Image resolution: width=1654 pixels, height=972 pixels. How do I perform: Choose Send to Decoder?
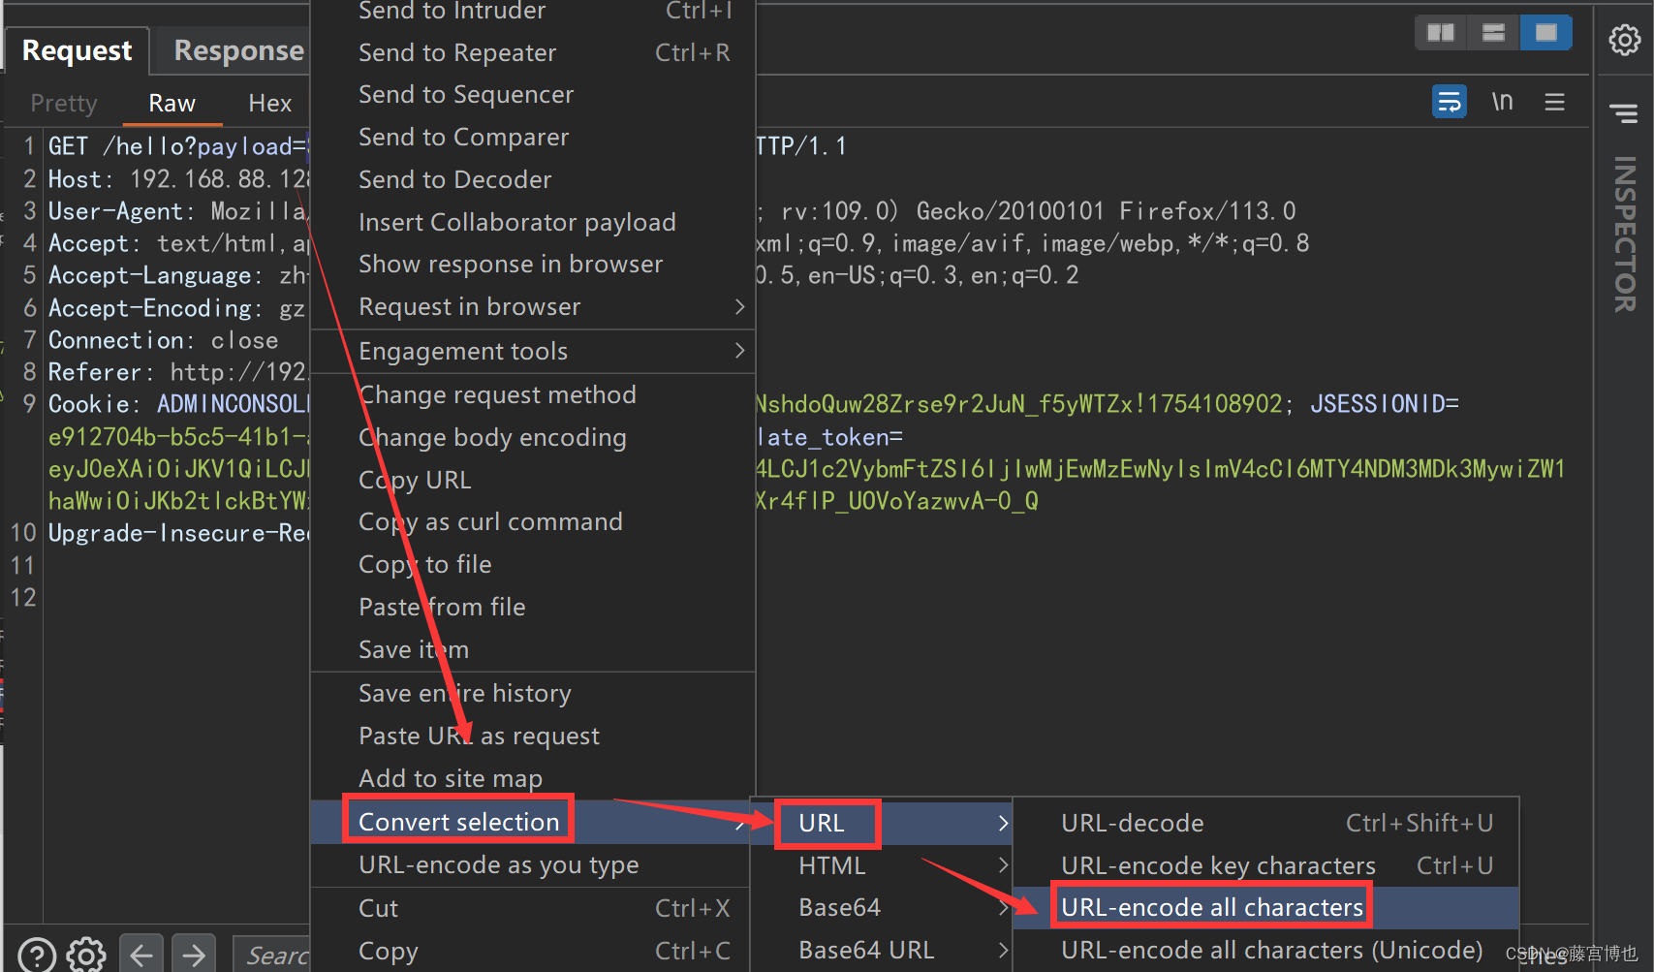pyautogui.click(x=533, y=179)
